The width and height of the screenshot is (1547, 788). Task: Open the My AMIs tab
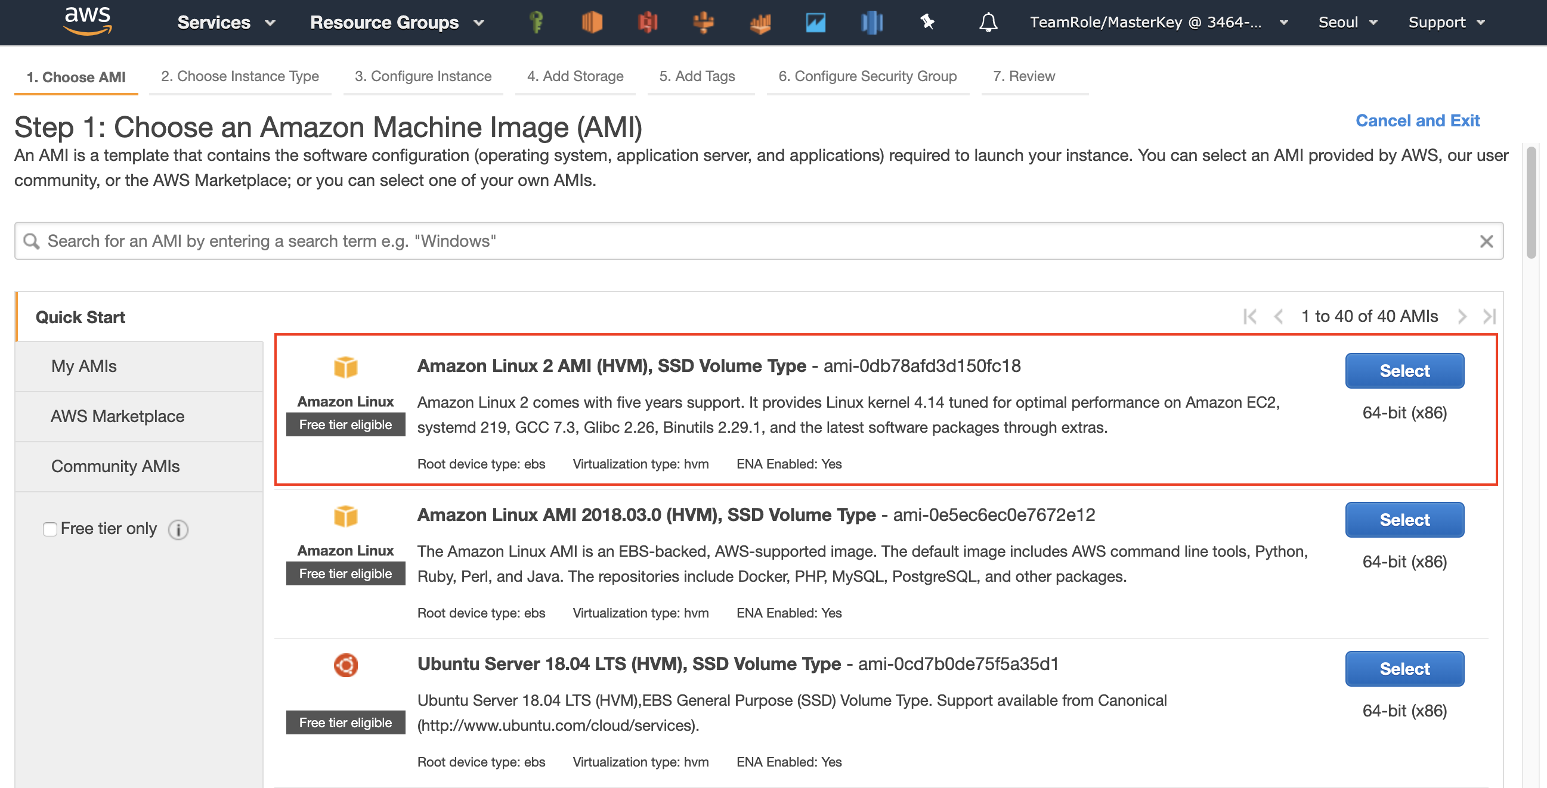click(x=84, y=366)
